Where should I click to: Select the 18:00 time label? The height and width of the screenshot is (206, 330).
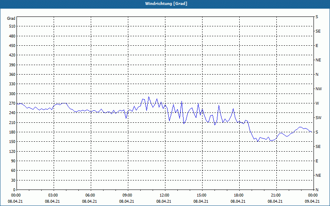coord(239,195)
